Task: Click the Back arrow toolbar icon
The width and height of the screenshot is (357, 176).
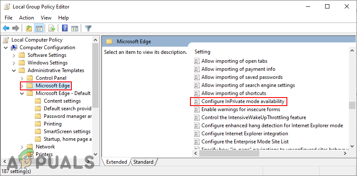Action: point(6,28)
